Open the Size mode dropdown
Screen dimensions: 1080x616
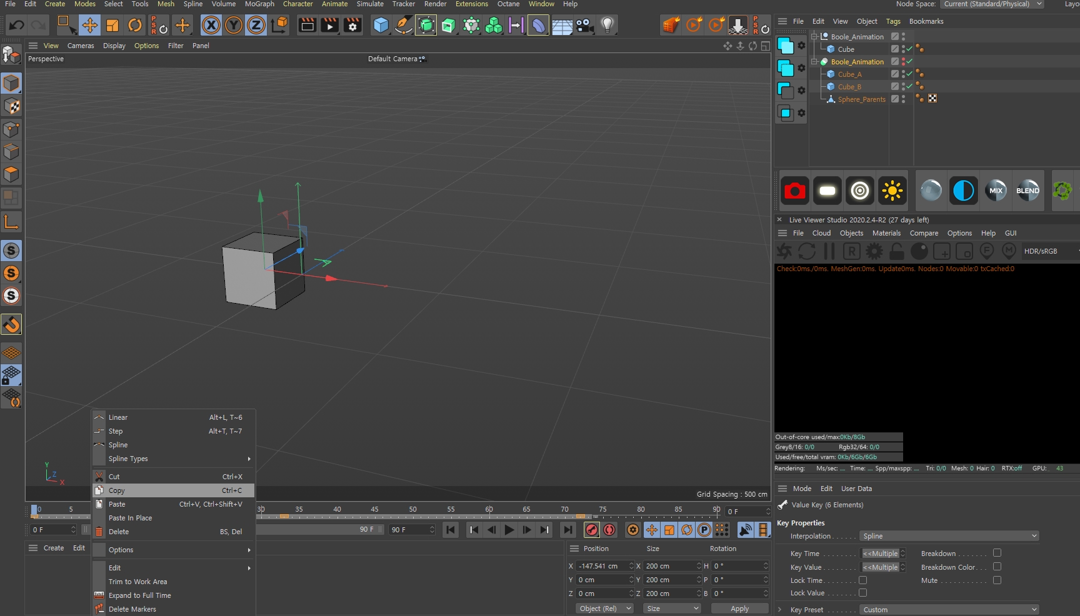click(x=672, y=609)
